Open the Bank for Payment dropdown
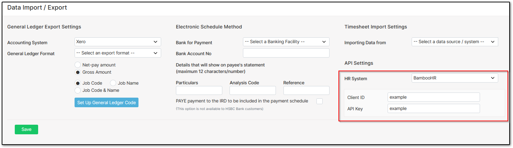The image size is (513, 148). 286,42
